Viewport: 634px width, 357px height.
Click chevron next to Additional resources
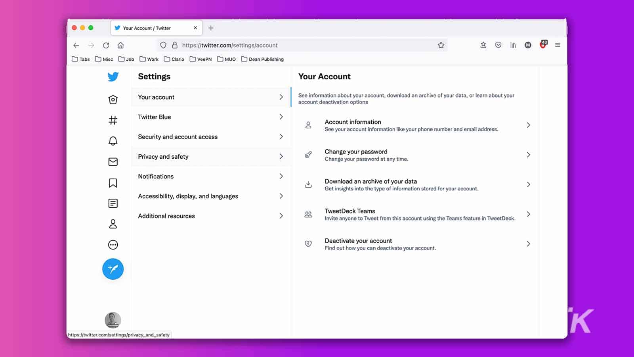[x=281, y=216]
